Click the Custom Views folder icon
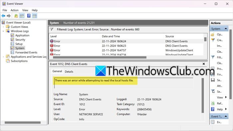Viewport: 233px width, 131px height. click(x=8, y=27)
